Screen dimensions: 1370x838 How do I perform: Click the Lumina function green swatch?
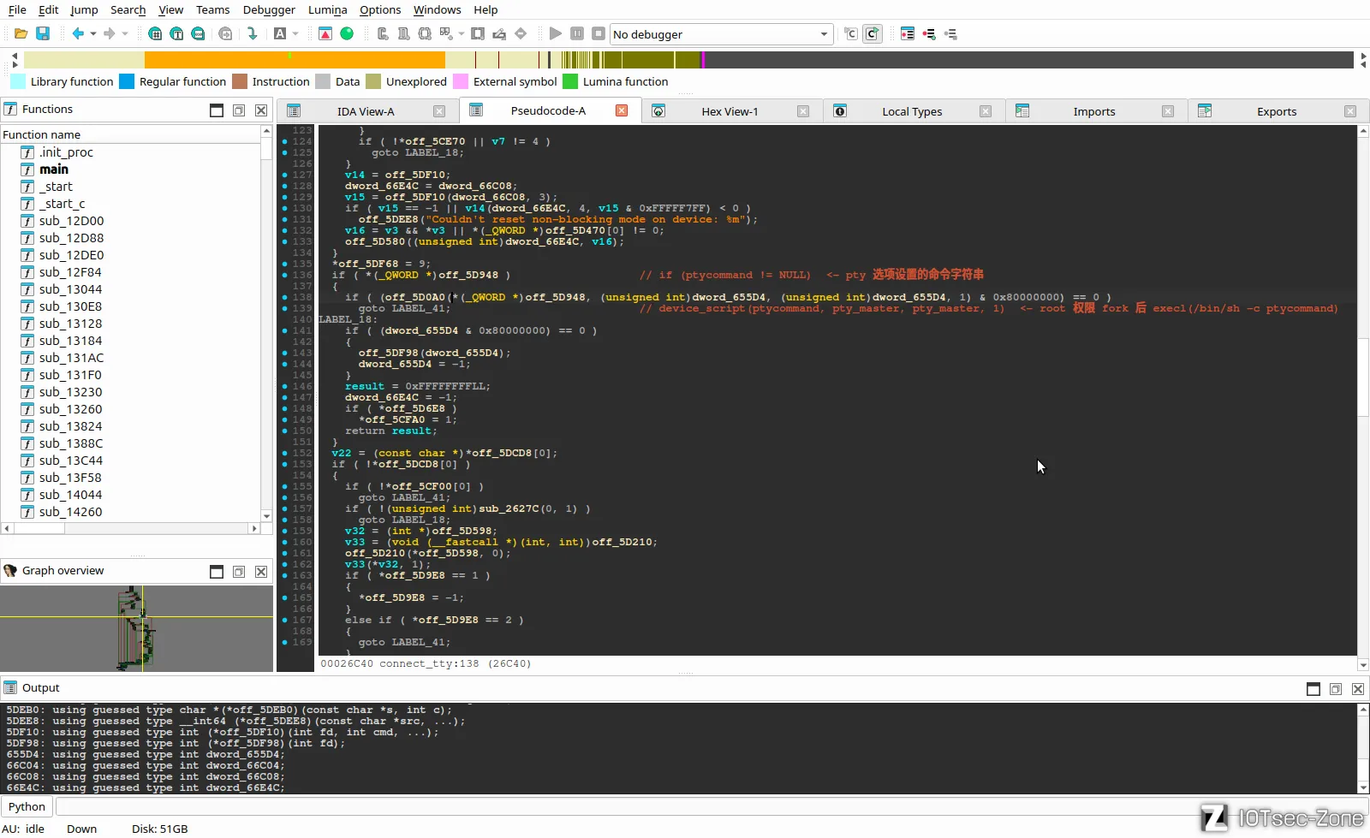[x=570, y=81]
